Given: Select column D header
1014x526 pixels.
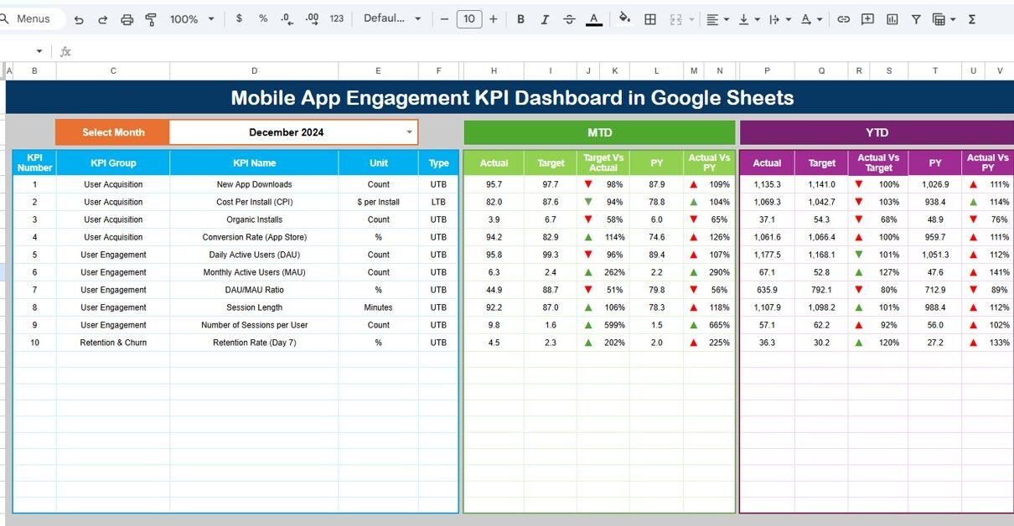Looking at the screenshot, I should click(254, 71).
